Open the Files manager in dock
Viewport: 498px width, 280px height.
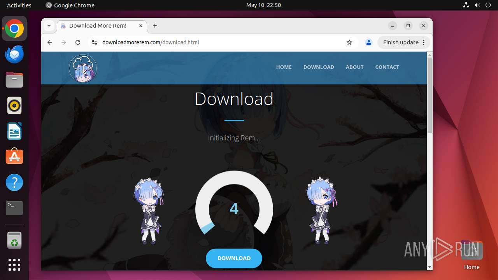point(14,80)
